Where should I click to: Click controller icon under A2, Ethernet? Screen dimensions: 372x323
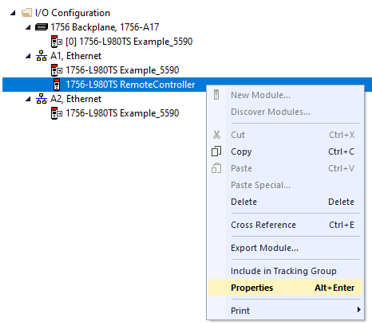click(x=57, y=113)
